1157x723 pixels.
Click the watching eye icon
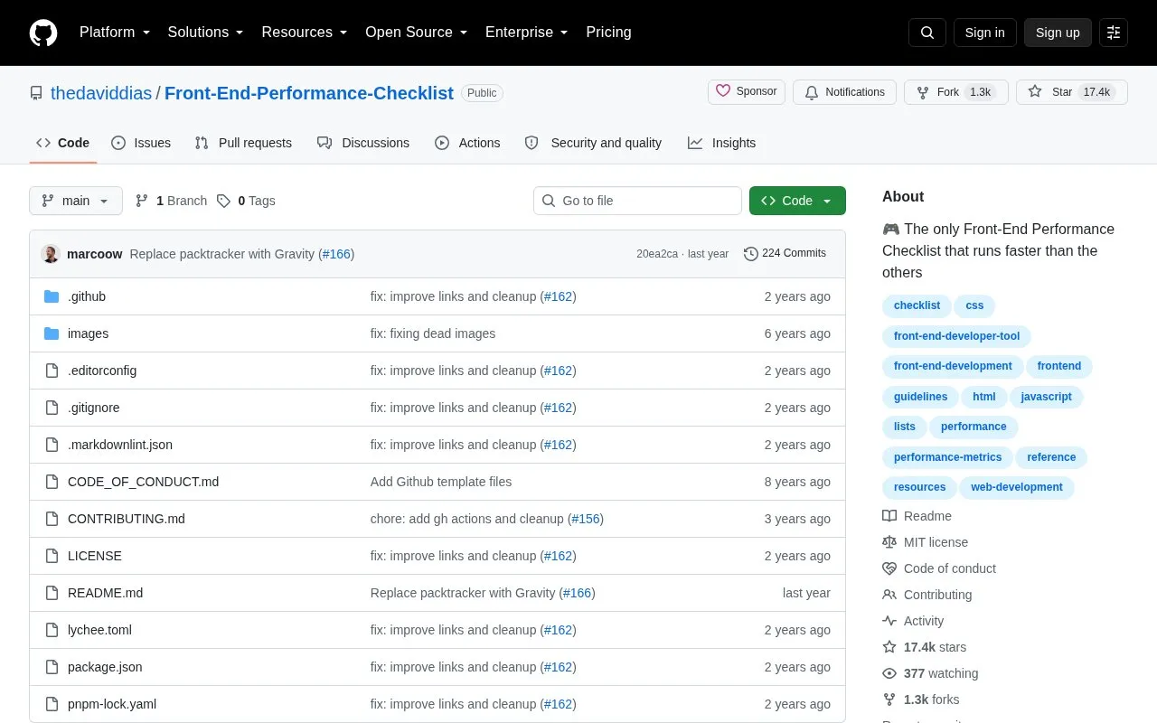pyautogui.click(x=889, y=673)
